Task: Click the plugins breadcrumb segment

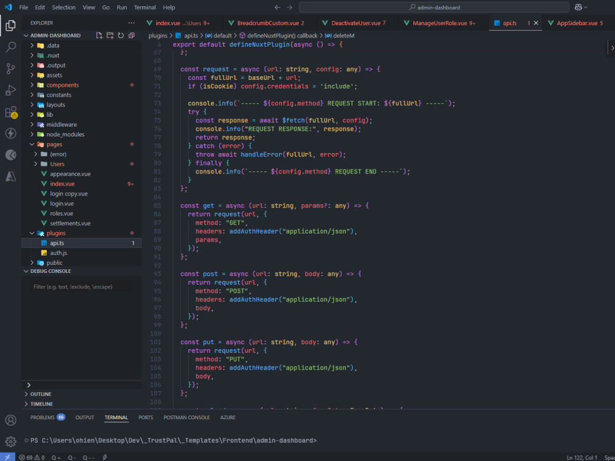Action: pos(157,36)
